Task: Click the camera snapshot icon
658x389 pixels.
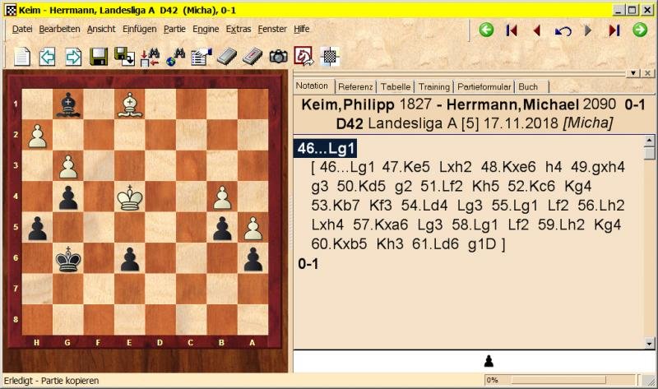Action: [279, 57]
